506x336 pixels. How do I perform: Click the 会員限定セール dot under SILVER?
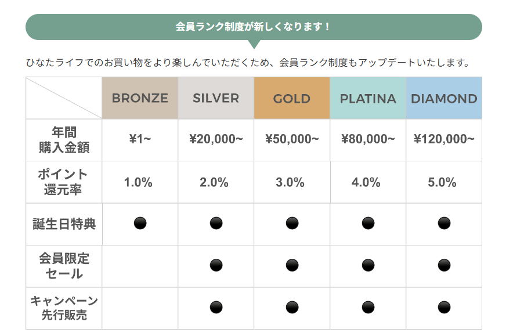216,265
